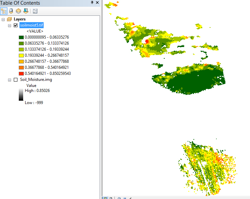The image size is (250, 199).
Task: Collapse the Layers data frame tree
Action: click(3, 19)
